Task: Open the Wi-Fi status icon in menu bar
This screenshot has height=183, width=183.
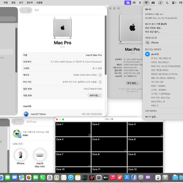Action: 146,3
